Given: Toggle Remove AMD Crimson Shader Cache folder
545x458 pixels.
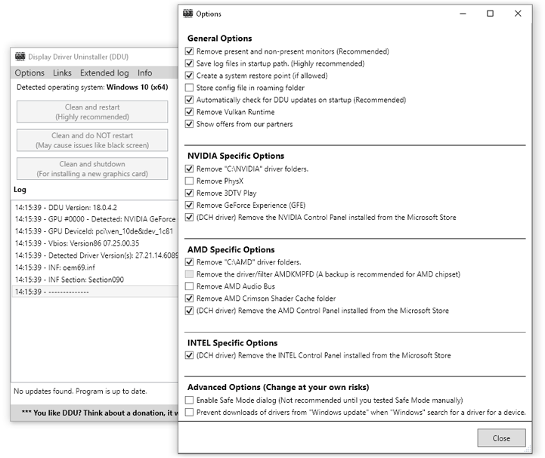Looking at the screenshot, I should click(189, 298).
